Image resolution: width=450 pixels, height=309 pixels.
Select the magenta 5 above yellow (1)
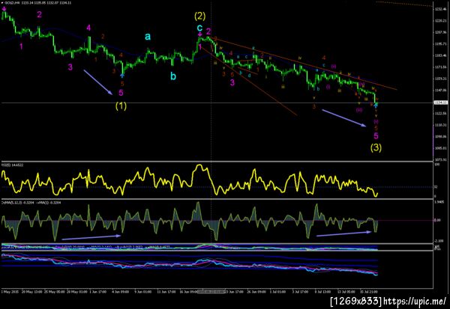pos(121,93)
